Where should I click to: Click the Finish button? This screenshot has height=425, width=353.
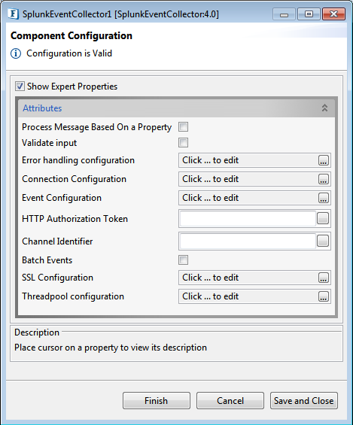pos(157,400)
